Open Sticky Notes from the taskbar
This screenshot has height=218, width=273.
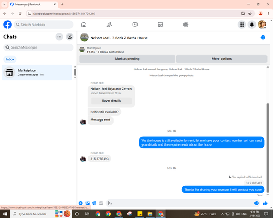coord(140,214)
